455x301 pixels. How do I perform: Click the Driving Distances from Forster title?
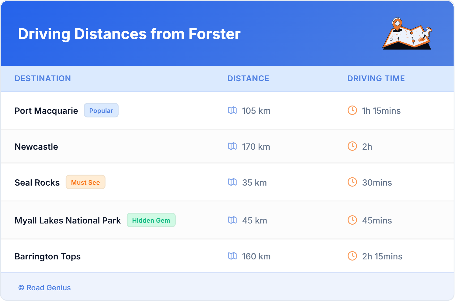(129, 34)
